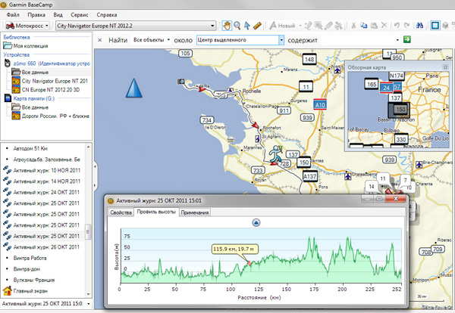The height and width of the screenshot is (313, 455).
Task: Select track Активный журн: 26 ОКТ 2011
Action: (x=41, y=247)
